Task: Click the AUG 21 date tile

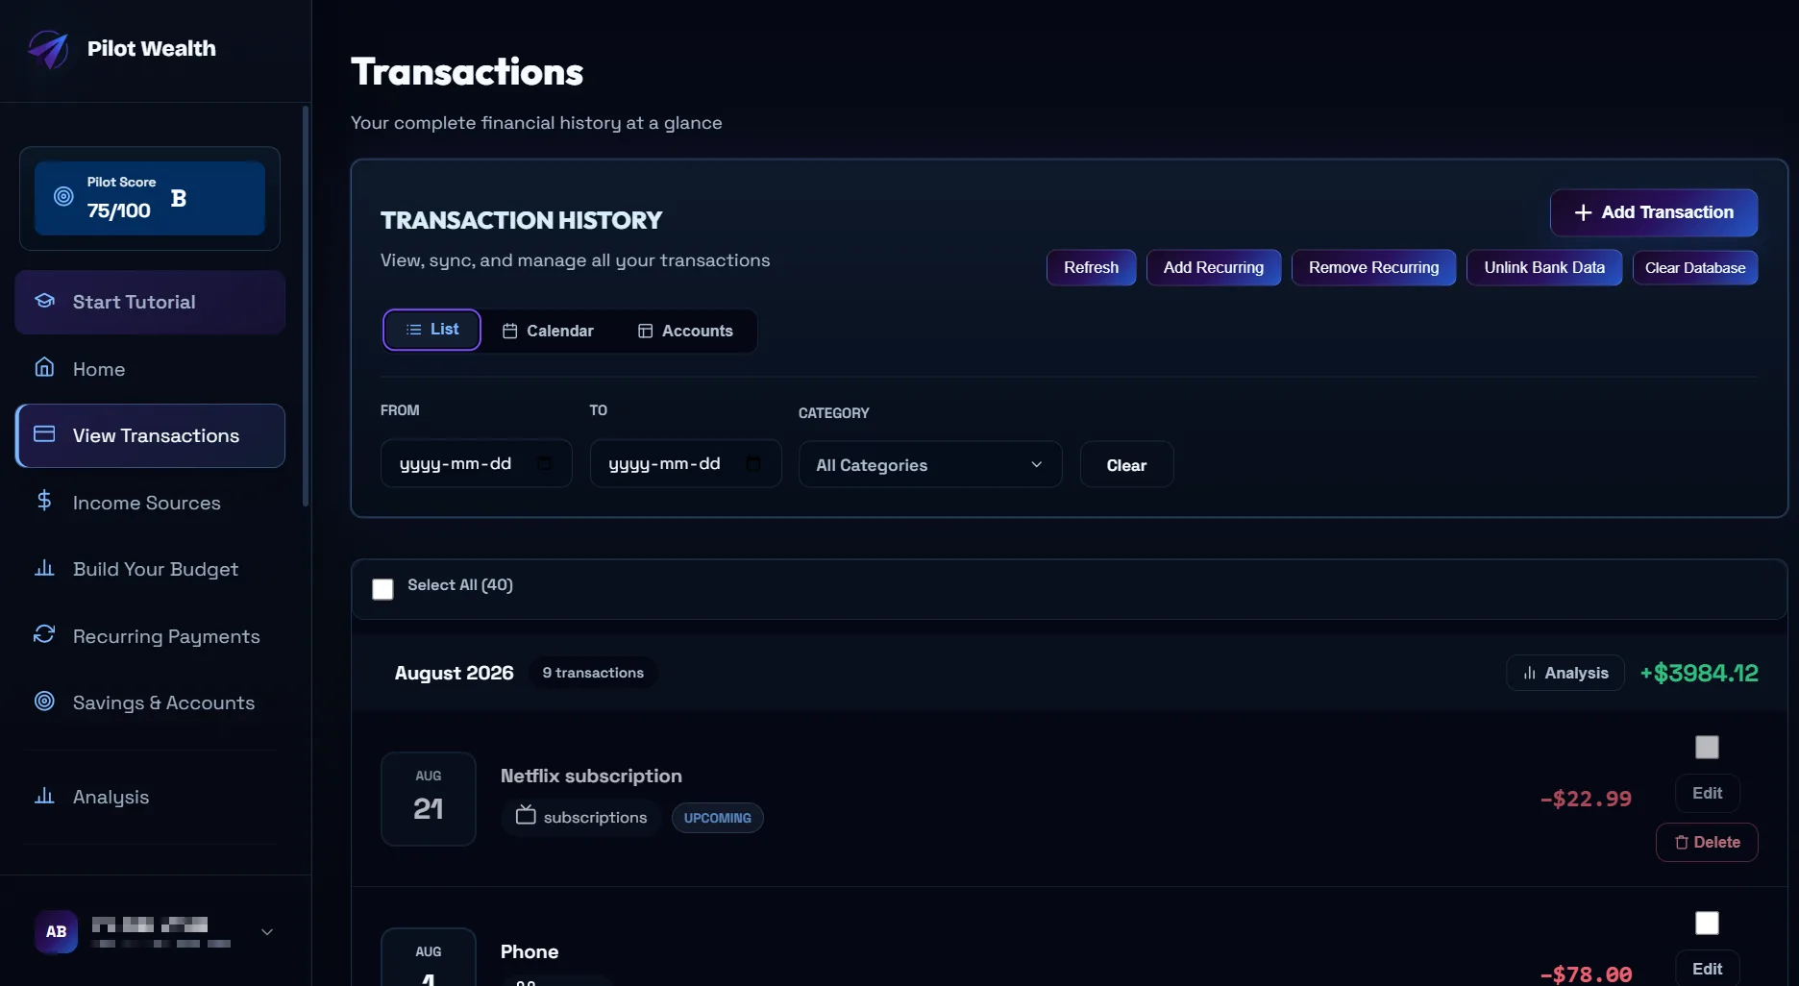Action: coord(429,799)
